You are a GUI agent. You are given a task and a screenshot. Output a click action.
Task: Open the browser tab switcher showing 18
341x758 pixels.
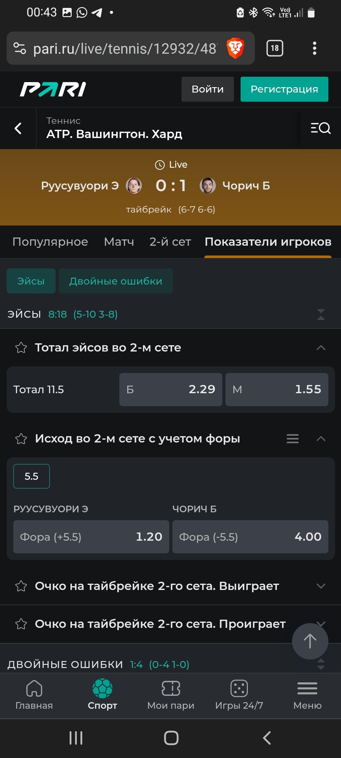point(275,48)
